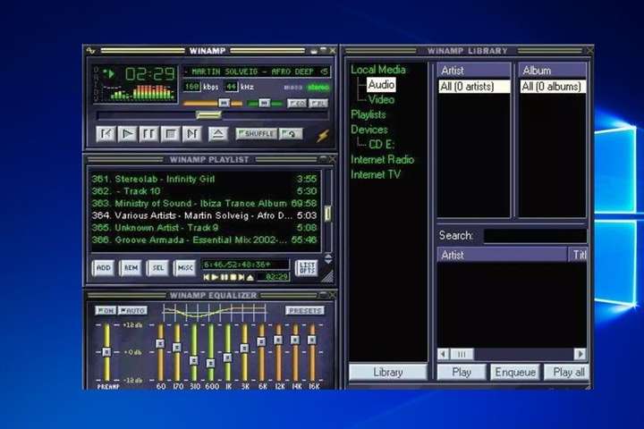Click the seek bar position slider
Screen dimensions: 644x429
point(208,114)
